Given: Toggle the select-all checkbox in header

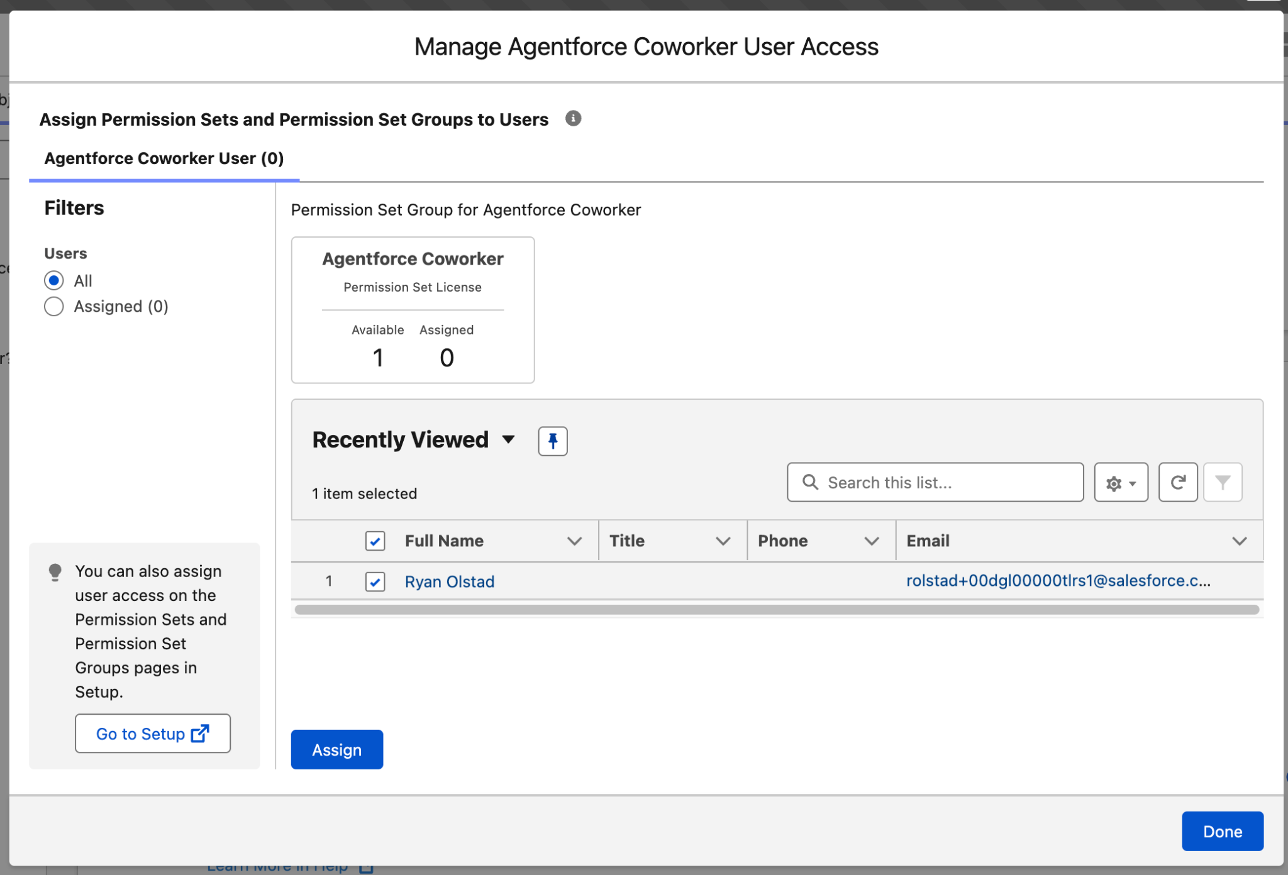Looking at the screenshot, I should pos(375,541).
